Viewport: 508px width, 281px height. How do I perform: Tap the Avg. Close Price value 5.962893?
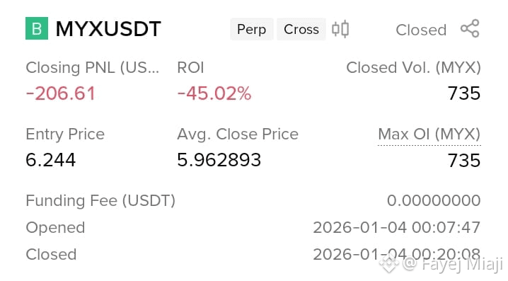click(x=219, y=160)
